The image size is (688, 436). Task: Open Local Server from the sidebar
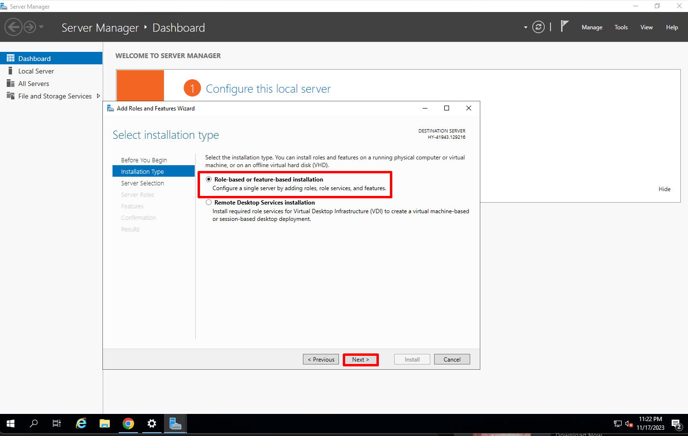point(36,71)
